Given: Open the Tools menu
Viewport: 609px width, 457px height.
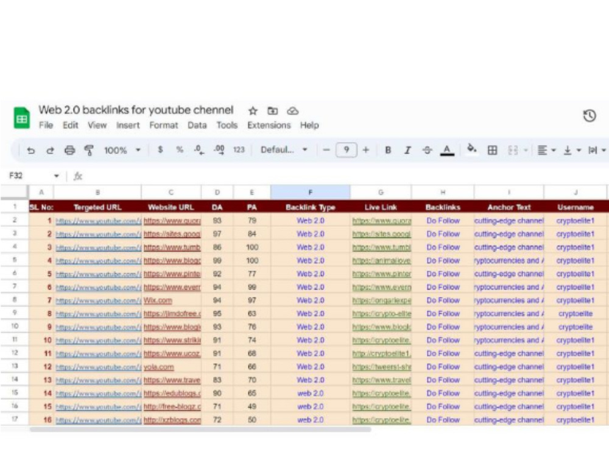Looking at the screenshot, I should click(227, 125).
